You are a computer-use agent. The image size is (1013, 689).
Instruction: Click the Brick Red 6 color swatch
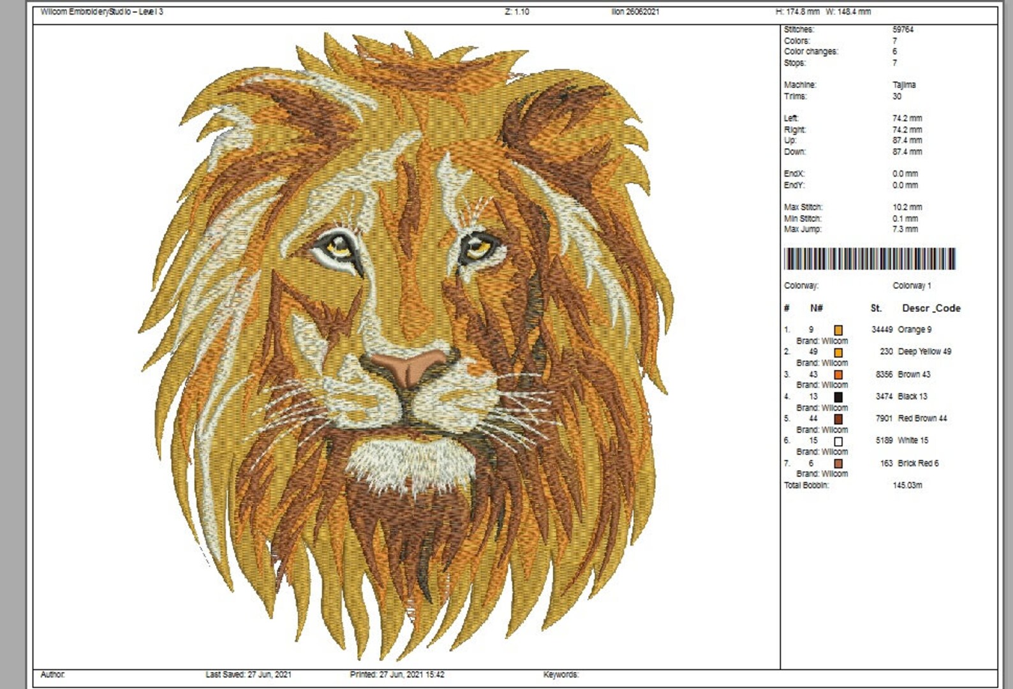(838, 464)
